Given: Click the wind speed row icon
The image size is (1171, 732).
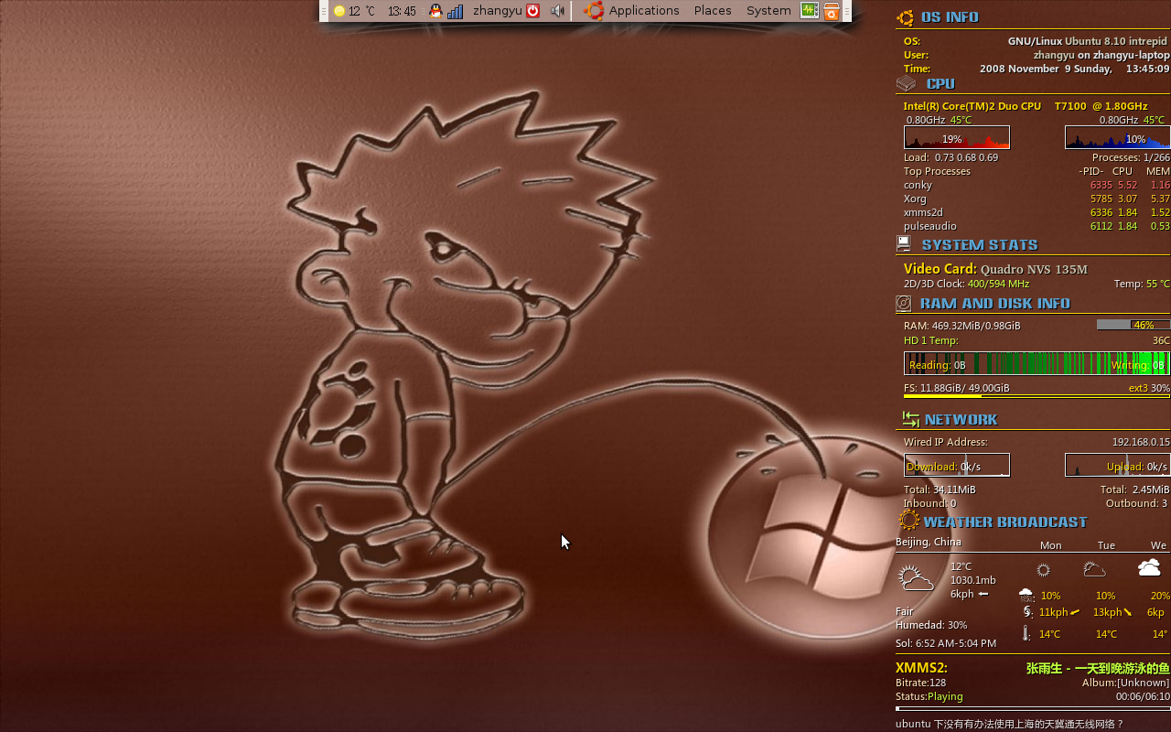Looking at the screenshot, I should point(1027,612).
